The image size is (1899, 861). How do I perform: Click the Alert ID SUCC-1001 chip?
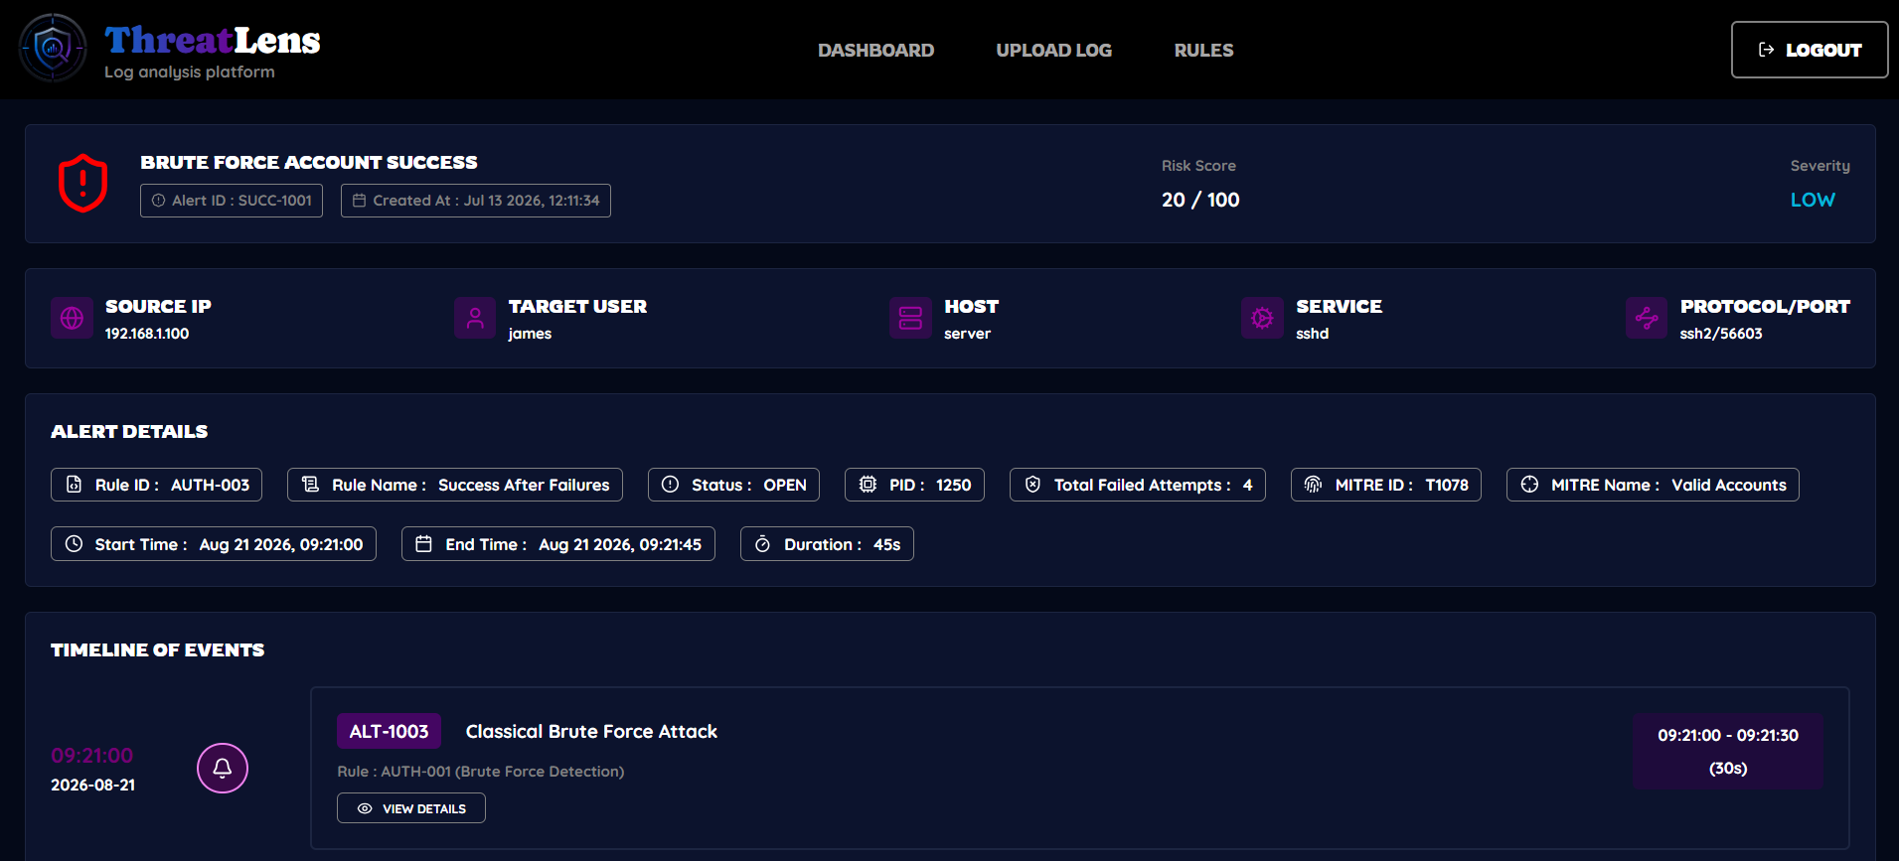click(x=232, y=201)
